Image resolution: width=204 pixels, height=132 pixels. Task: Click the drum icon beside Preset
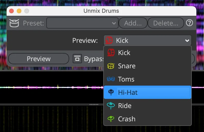click(14, 23)
